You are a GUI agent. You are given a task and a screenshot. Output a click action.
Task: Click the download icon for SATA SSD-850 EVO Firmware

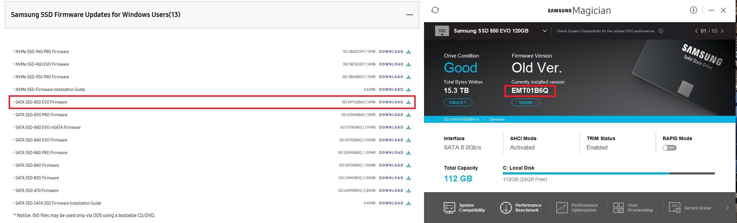coord(408,102)
